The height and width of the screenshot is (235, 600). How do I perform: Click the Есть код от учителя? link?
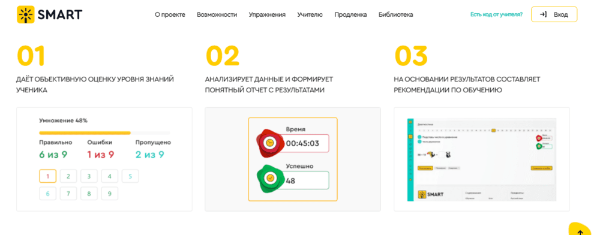click(x=496, y=14)
